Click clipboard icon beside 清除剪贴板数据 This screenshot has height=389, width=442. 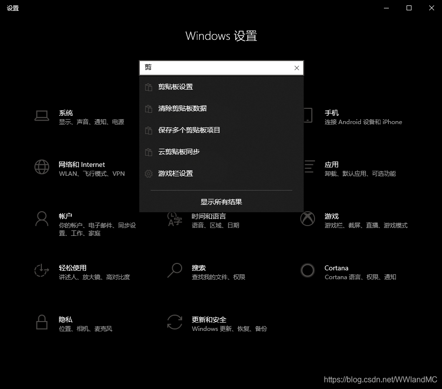(149, 109)
